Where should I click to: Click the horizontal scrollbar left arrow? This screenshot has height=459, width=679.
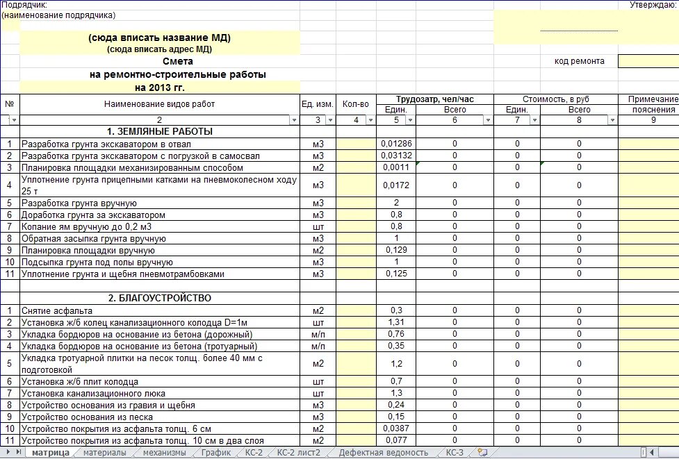tap(651, 453)
